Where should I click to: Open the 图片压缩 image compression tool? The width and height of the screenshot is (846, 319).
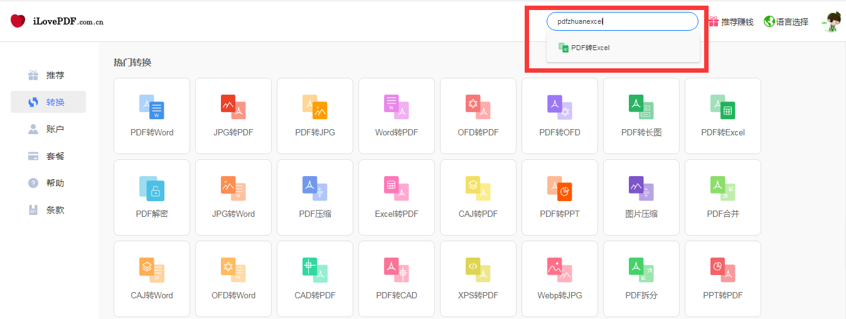(x=641, y=197)
